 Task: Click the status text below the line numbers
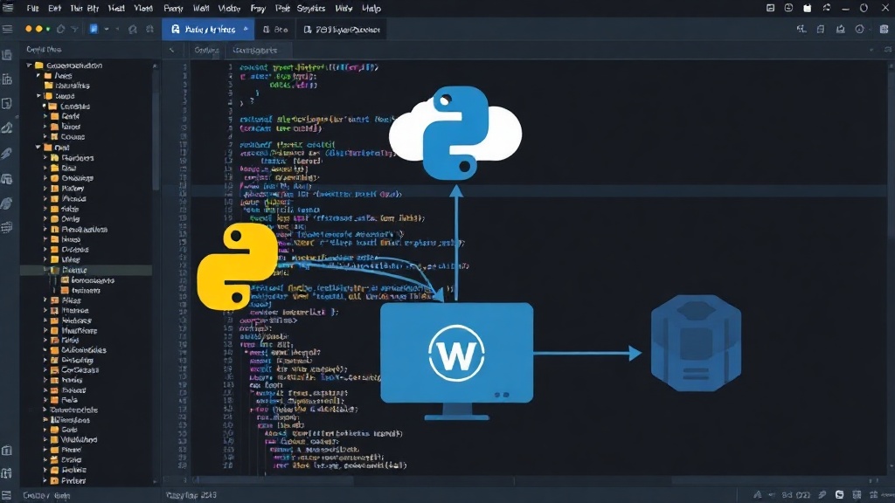pos(191,495)
